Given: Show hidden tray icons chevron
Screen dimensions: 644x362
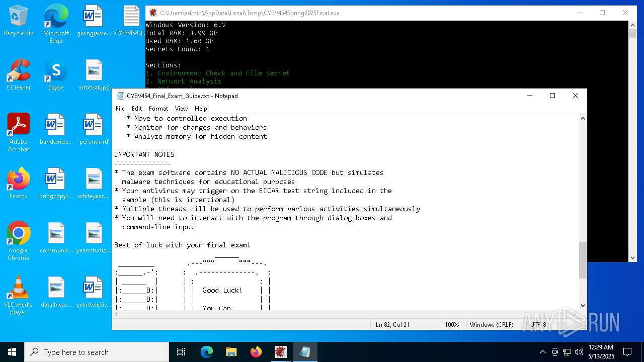Looking at the screenshot, I should pyautogui.click(x=542, y=352).
